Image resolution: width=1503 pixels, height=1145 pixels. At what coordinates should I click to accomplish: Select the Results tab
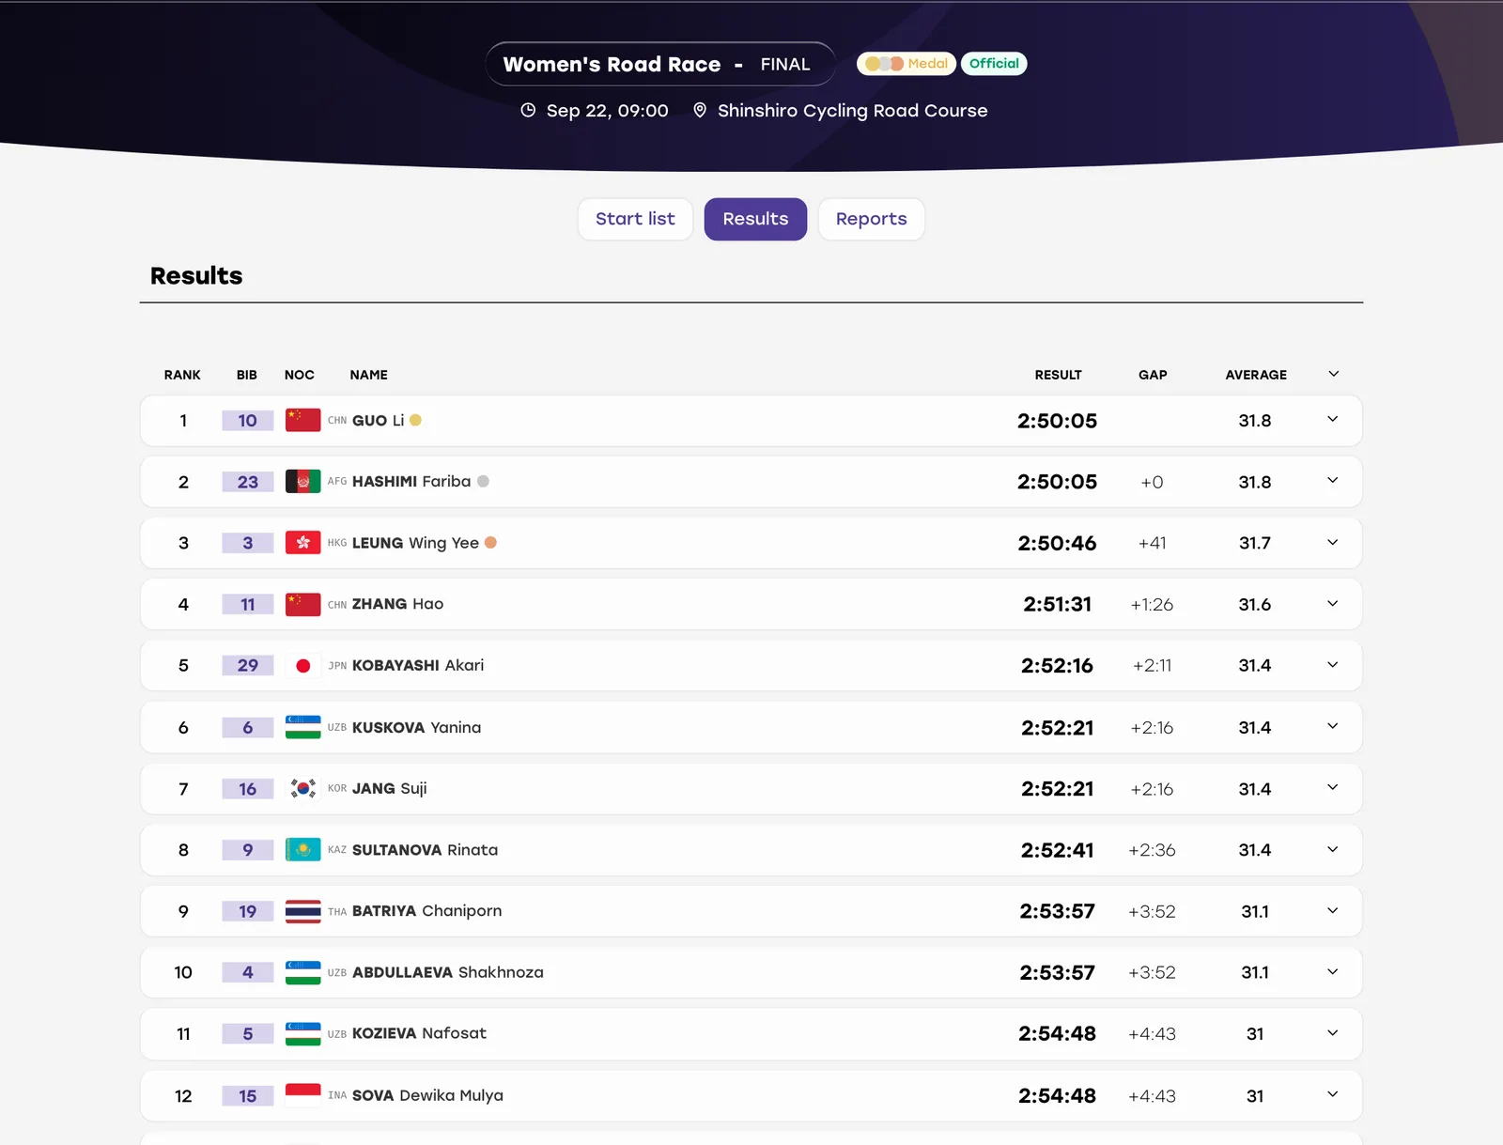coord(755,219)
